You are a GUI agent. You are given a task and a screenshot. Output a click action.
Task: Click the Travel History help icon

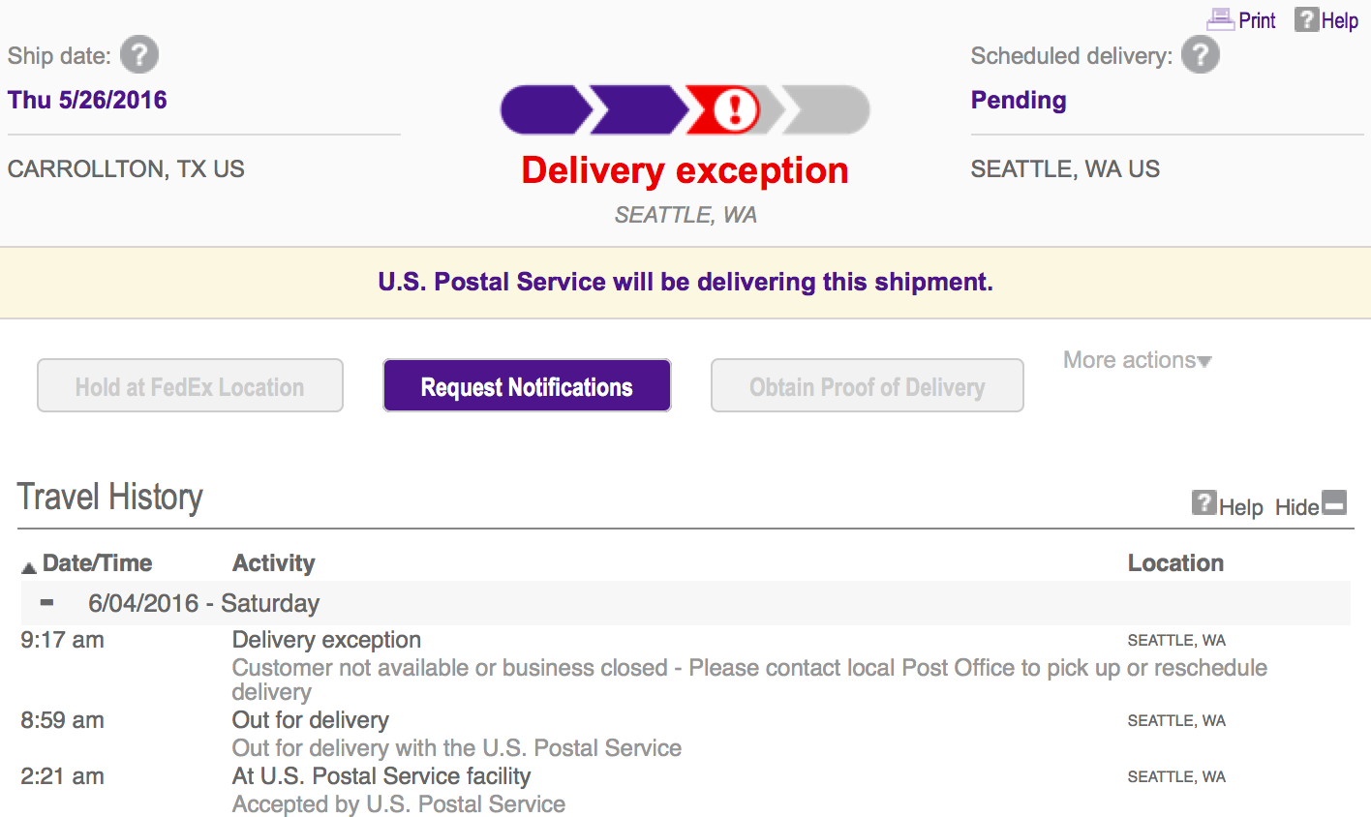(1203, 503)
